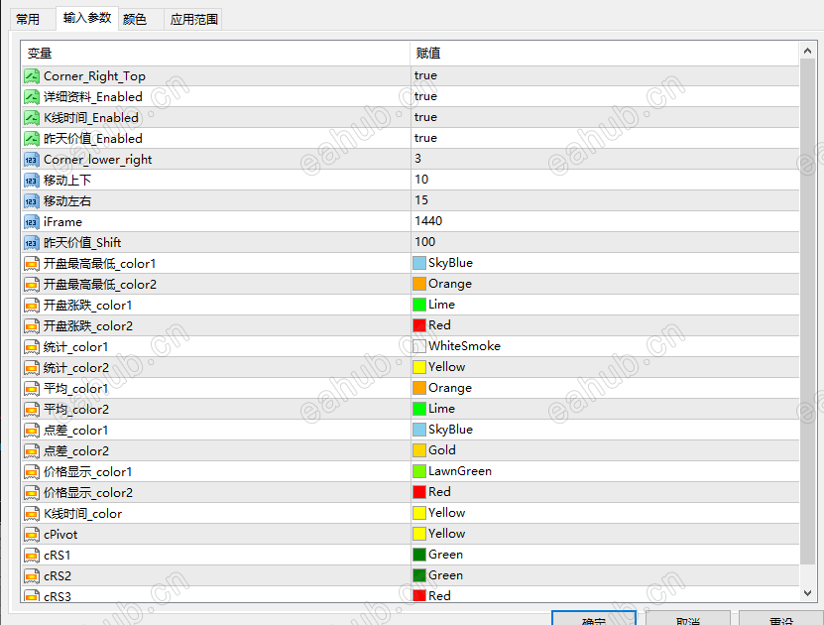Viewport: 824px width, 625px height.
Task: Click the color icon beside cRS2
Action: click(x=32, y=576)
